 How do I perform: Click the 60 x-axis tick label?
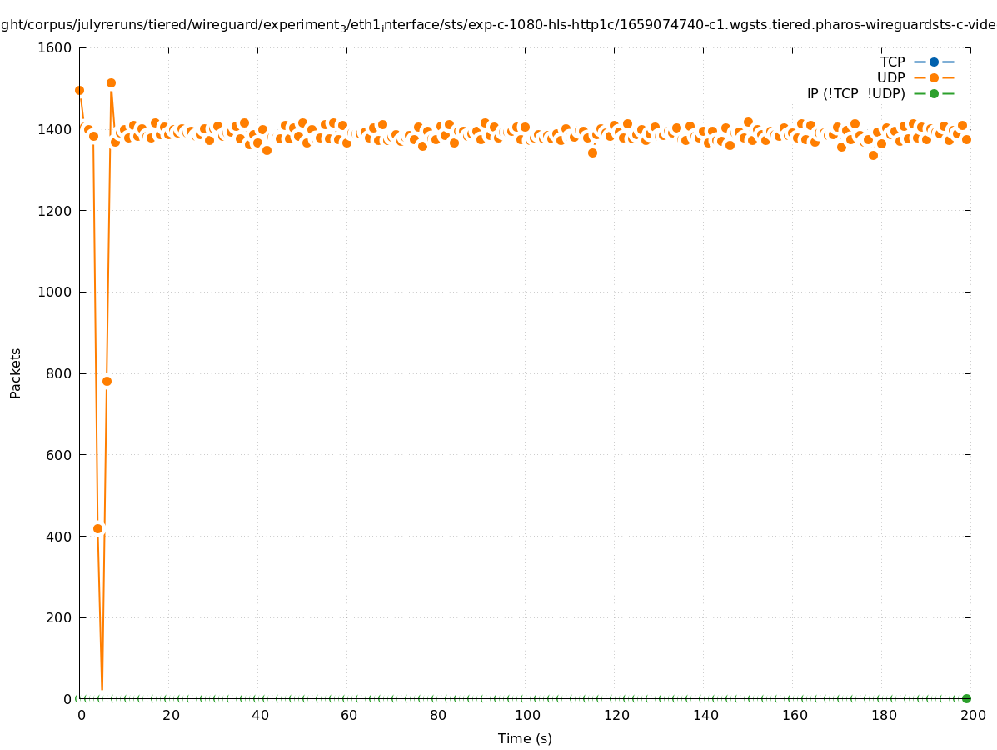[348, 715]
